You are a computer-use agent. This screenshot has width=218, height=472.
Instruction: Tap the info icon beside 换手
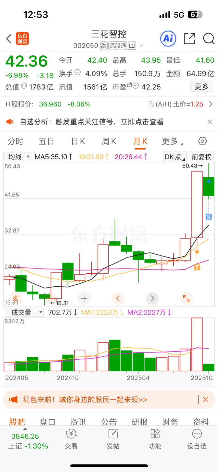[77, 72]
